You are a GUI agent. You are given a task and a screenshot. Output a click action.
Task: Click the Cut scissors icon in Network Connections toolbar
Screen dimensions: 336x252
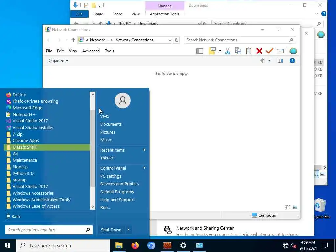tap(228, 51)
